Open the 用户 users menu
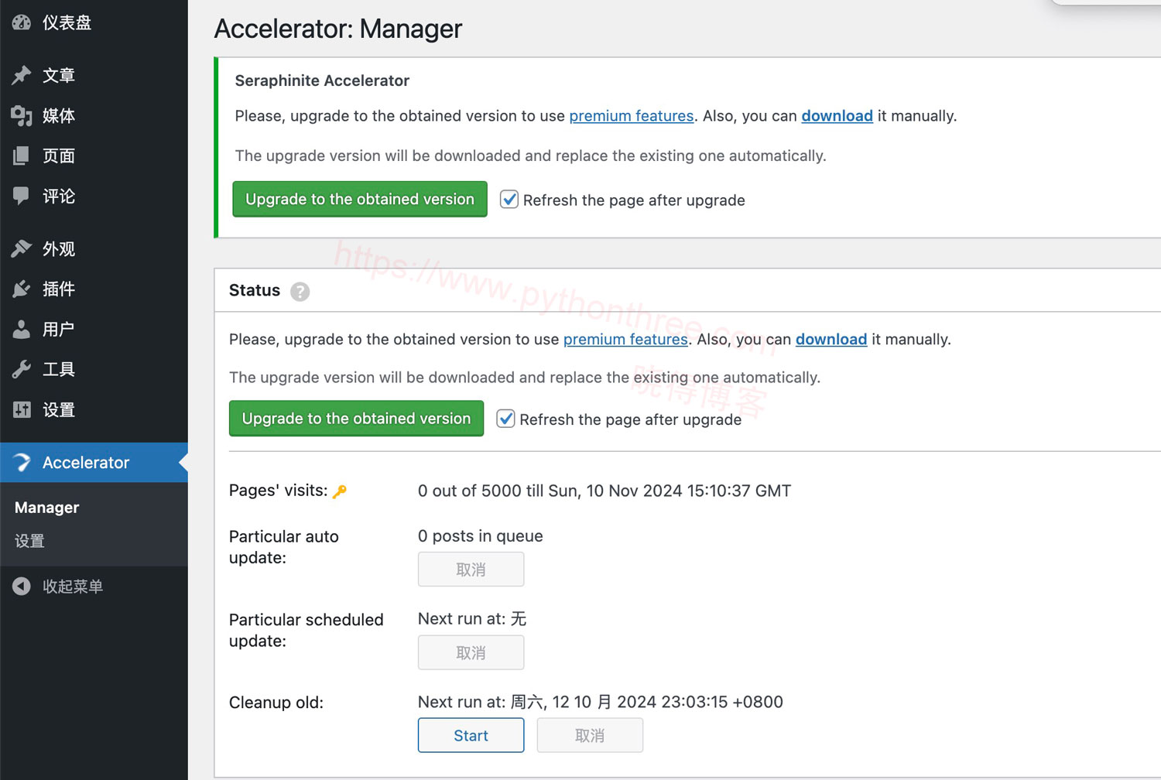The image size is (1161, 780). pos(58,329)
